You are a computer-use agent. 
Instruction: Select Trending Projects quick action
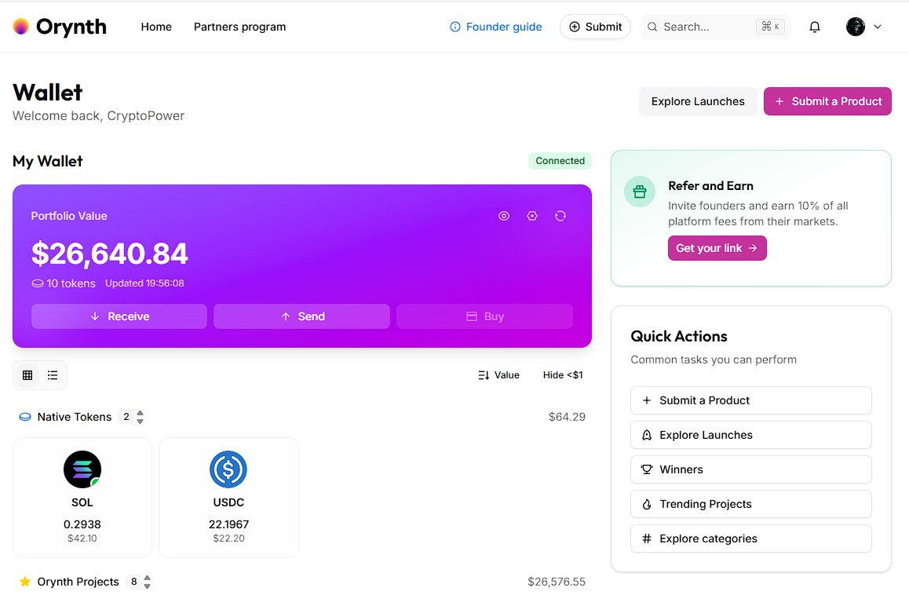pyautogui.click(x=750, y=504)
